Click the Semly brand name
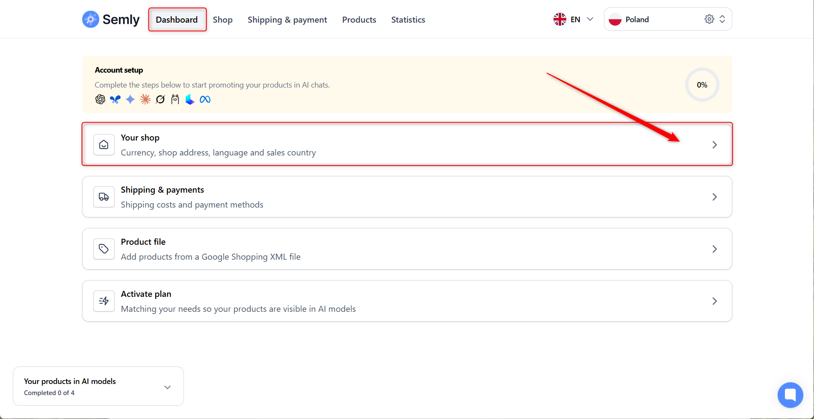The width and height of the screenshot is (814, 419). 121,20
